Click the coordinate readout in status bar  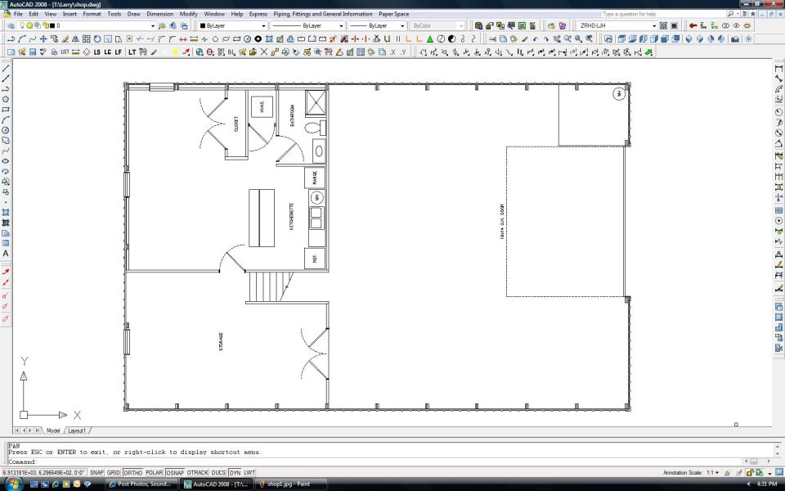(x=44, y=472)
